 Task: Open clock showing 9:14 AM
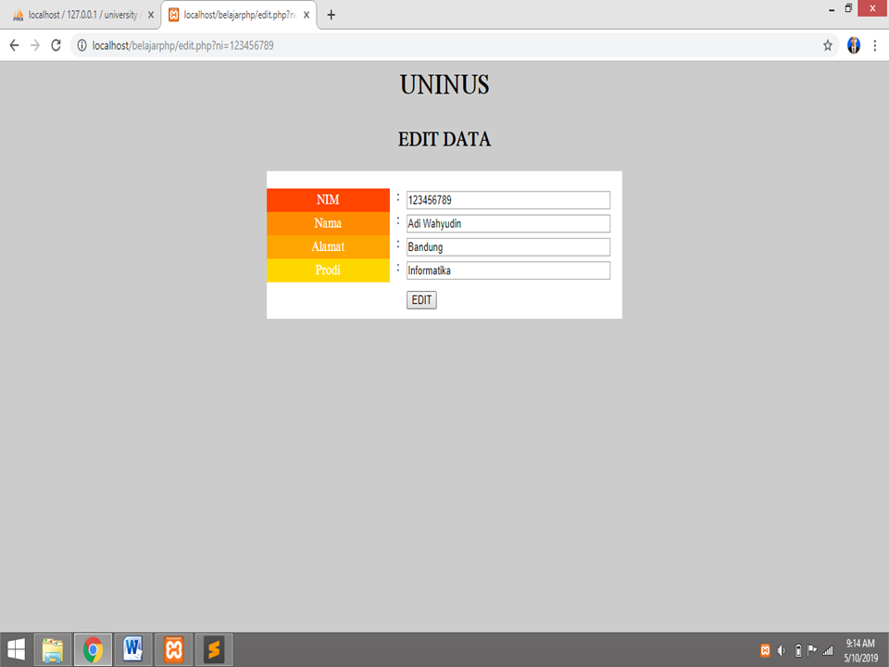coord(860,650)
